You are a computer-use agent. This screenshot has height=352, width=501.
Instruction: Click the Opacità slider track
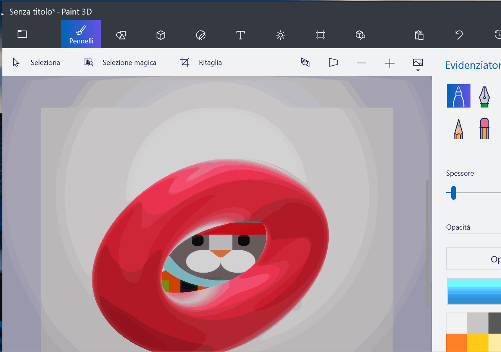tap(474, 234)
